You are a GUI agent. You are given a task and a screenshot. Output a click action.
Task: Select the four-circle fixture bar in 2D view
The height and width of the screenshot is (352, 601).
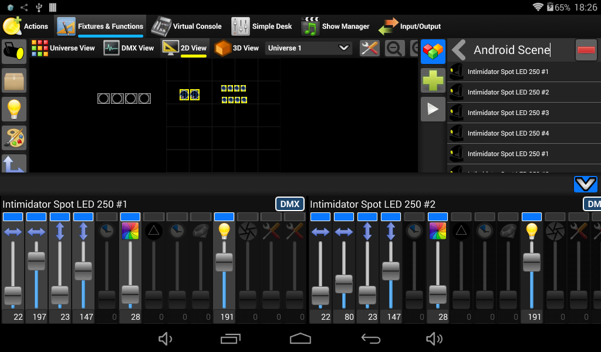point(124,99)
